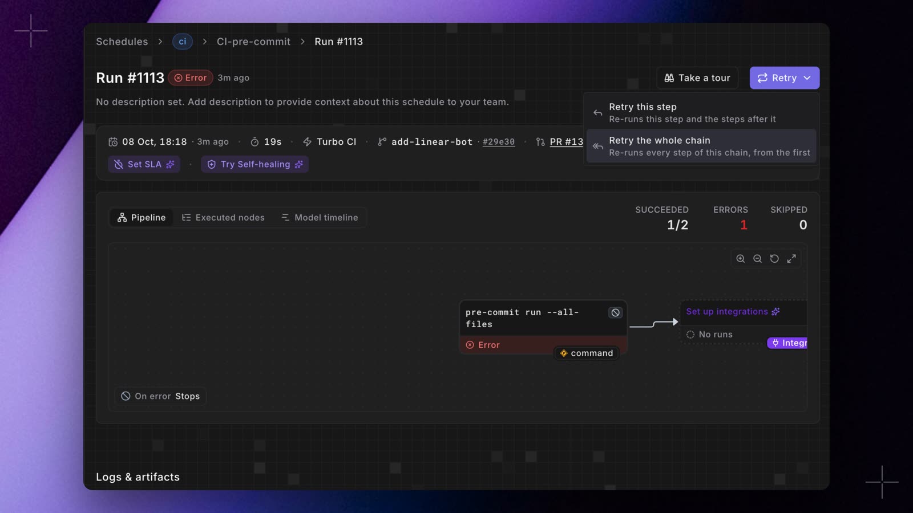
Task: Click the add-linear-bot branch name
Action: click(432, 142)
